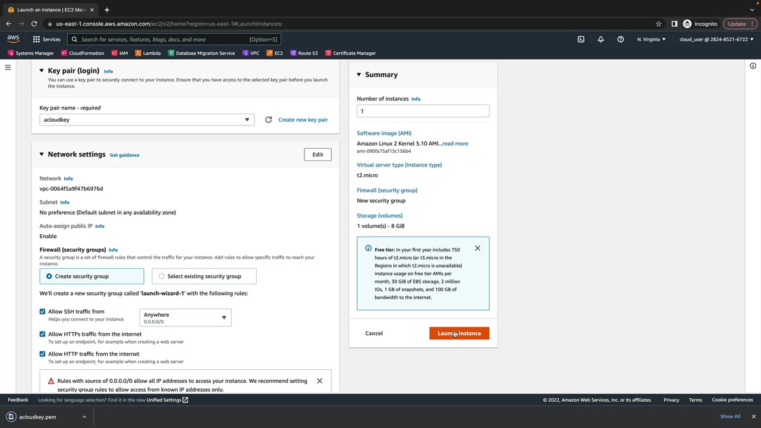Uncheck Allow HTTPs traffic from the internet

(42, 334)
